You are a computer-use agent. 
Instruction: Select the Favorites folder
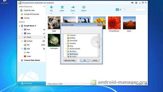pos(73,43)
